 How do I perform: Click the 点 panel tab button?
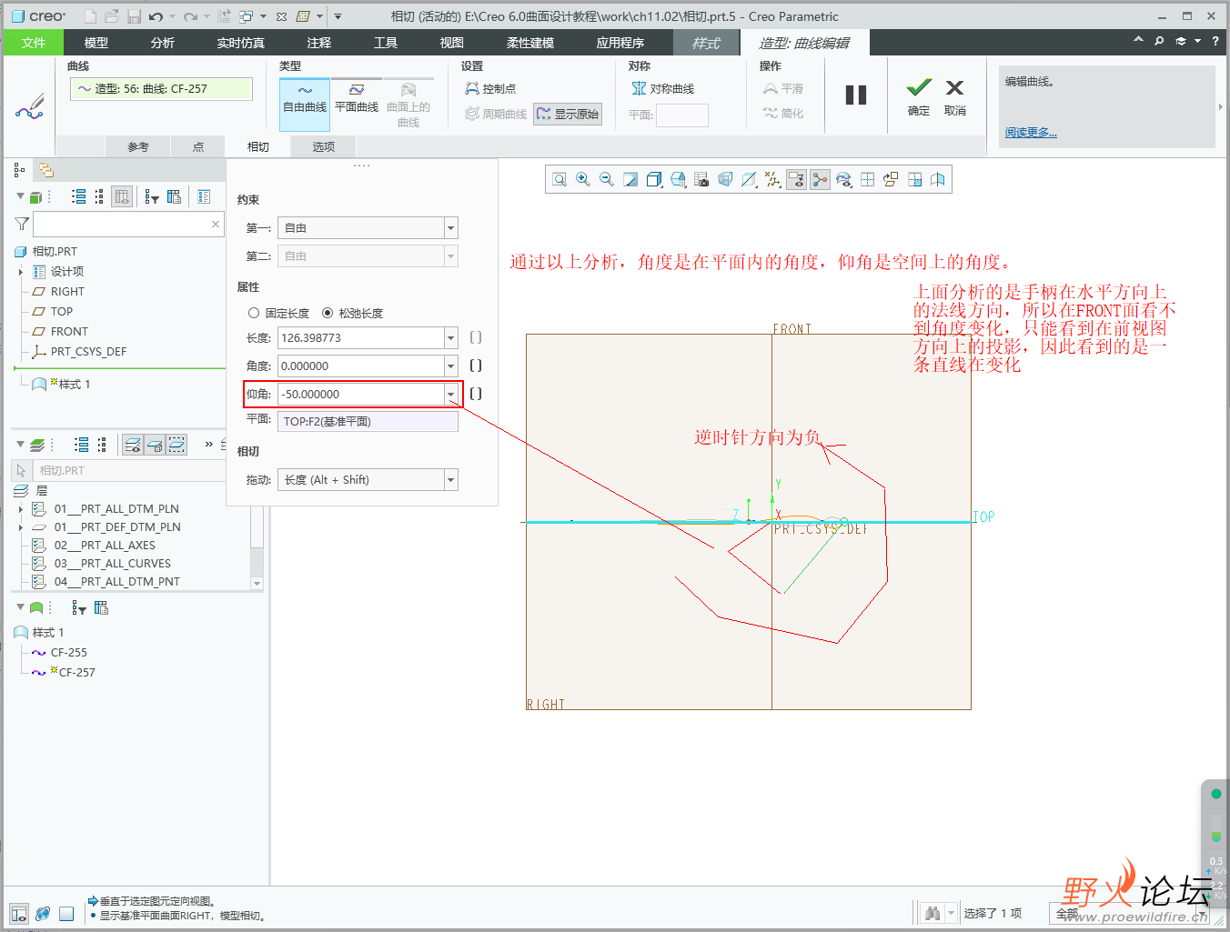(198, 146)
